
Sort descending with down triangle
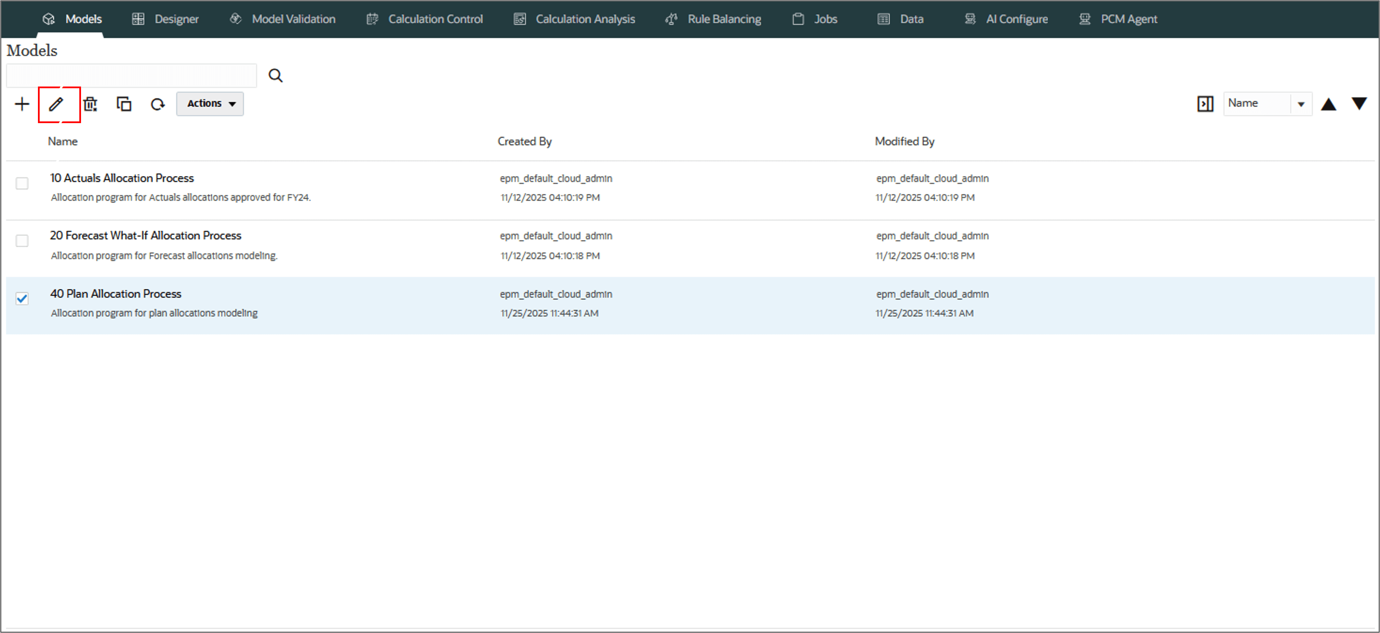point(1358,103)
